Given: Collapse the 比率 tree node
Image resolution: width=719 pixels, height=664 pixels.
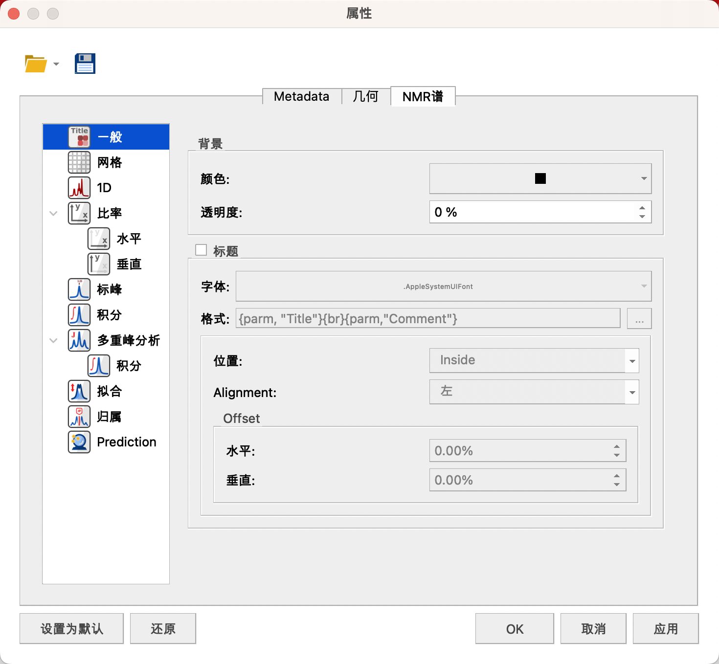Looking at the screenshot, I should tap(53, 213).
